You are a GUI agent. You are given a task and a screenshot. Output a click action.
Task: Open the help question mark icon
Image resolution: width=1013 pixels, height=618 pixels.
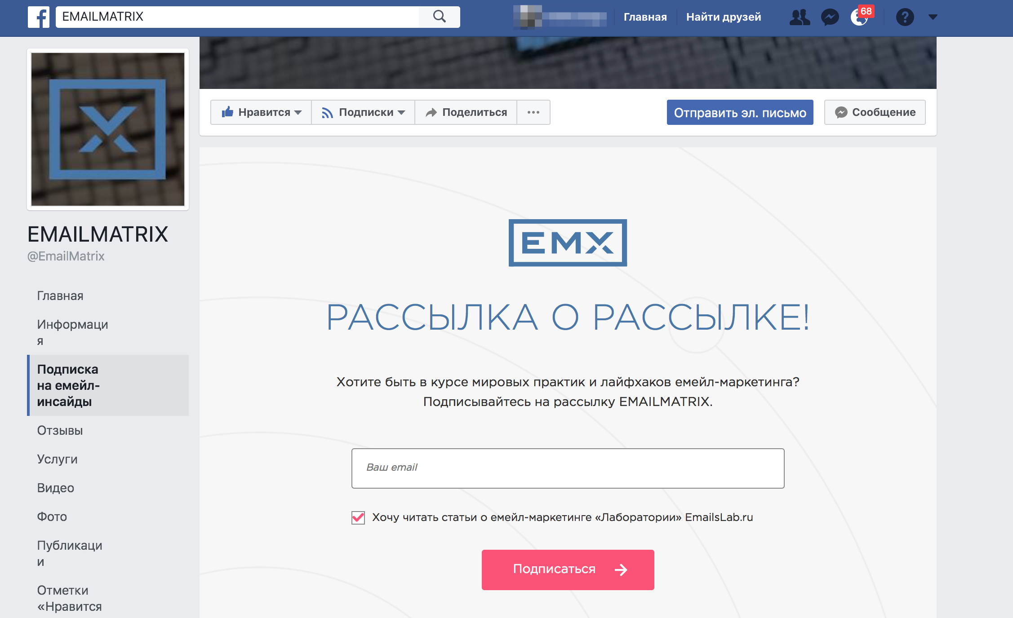(905, 17)
